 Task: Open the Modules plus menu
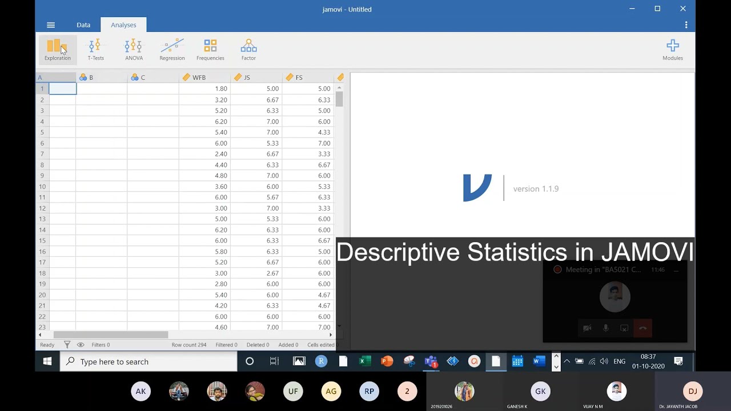click(x=673, y=50)
